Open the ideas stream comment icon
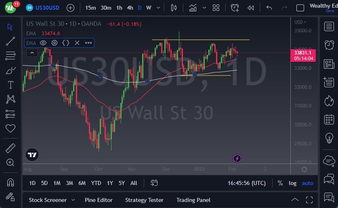 329,197
